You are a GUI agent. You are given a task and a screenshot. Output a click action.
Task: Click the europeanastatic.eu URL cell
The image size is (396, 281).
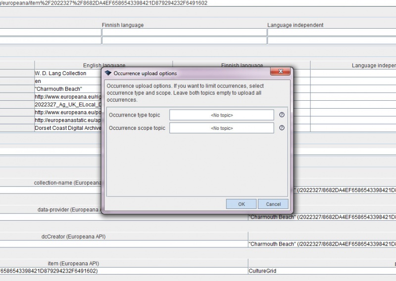[67, 120]
